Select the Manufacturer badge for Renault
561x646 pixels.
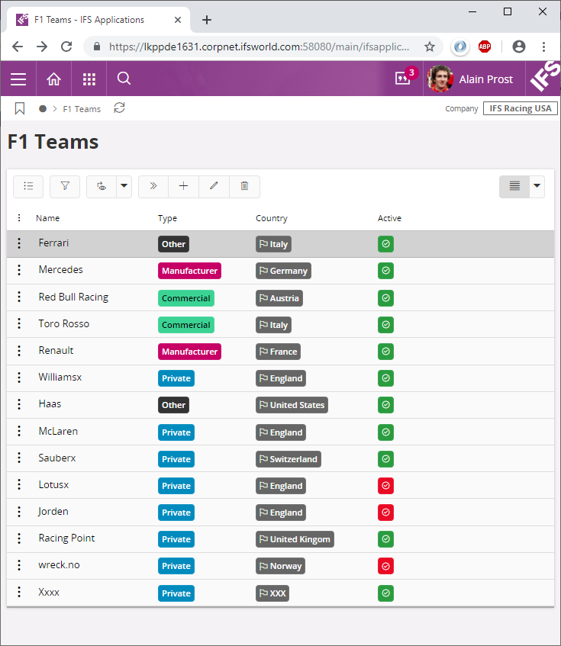(x=189, y=352)
